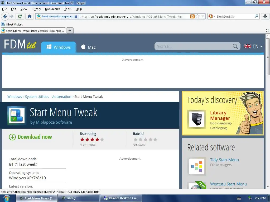Click the scrollbar up arrow
The height and width of the screenshot is (202, 270).
(268, 36)
